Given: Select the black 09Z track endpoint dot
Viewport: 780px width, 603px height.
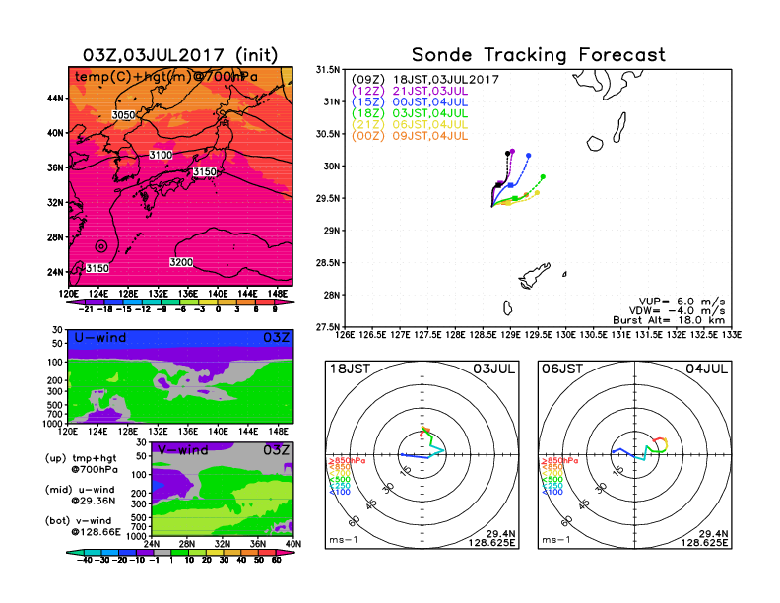Looking at the screenshot, I should coord(507,154).
